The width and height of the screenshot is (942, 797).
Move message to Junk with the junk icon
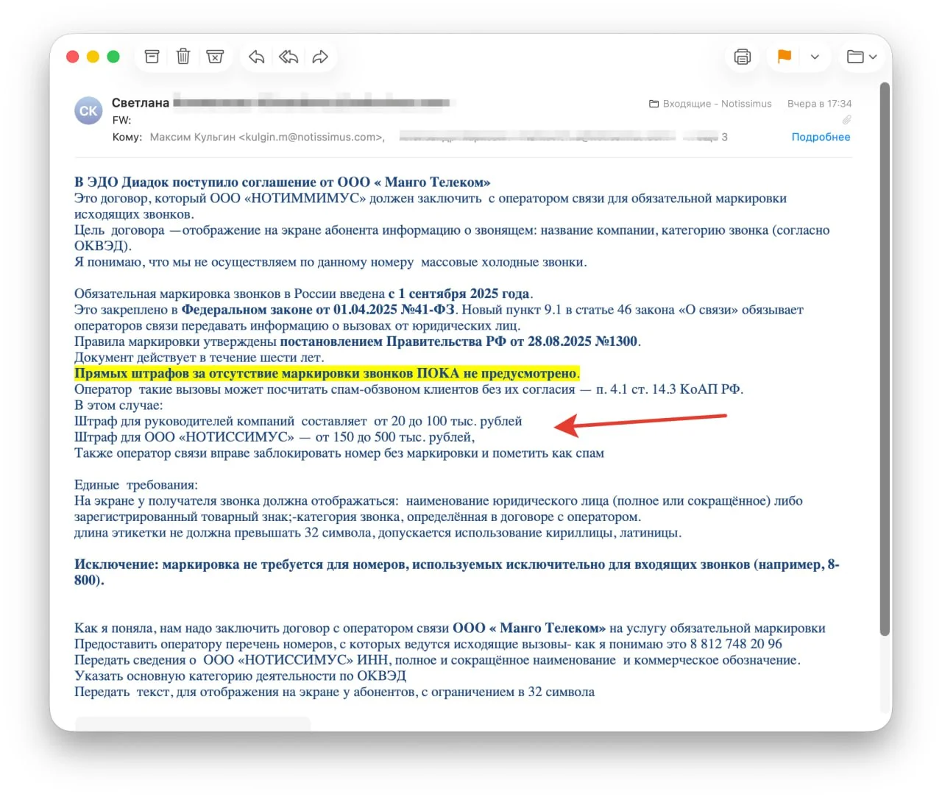[215, 57]
